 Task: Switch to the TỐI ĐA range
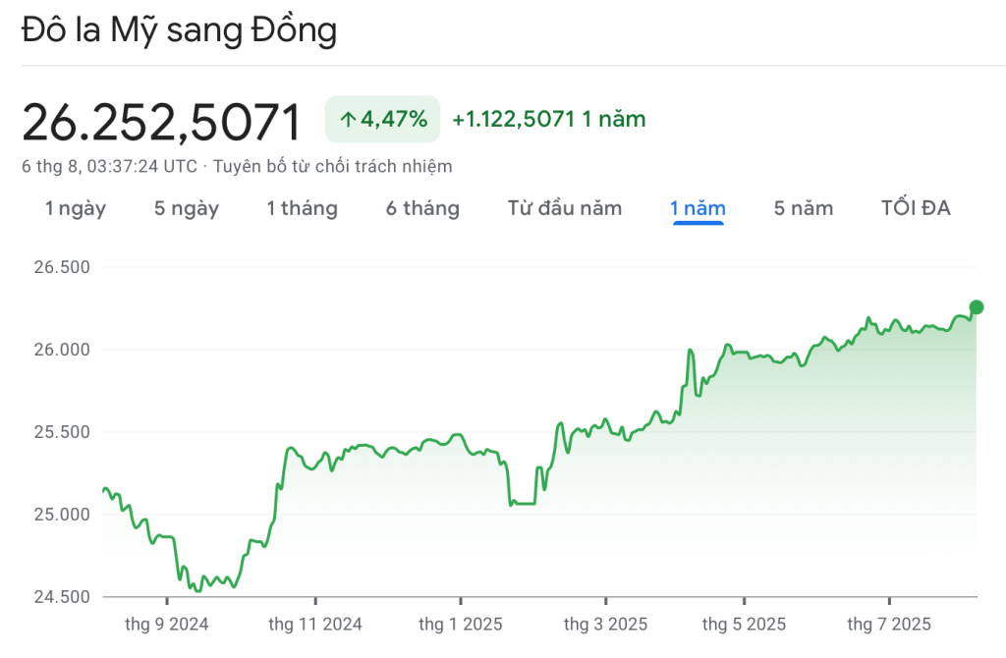click(x=914, y=208)
